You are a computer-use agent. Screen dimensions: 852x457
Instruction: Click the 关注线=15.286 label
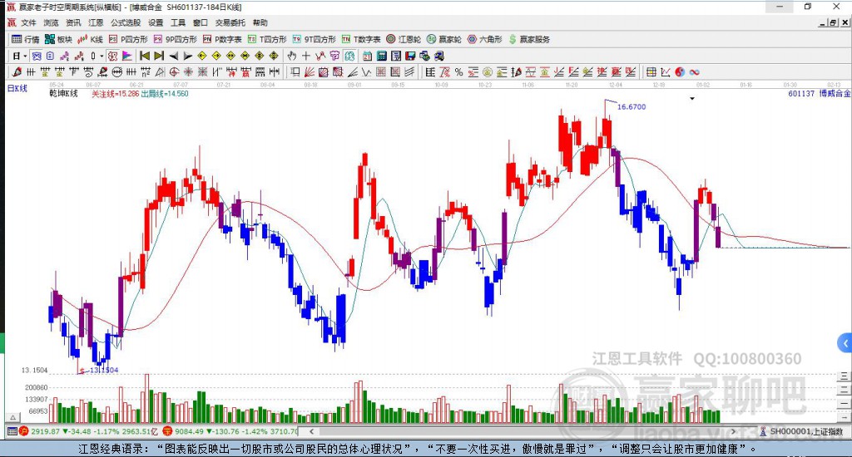(115, 93)
